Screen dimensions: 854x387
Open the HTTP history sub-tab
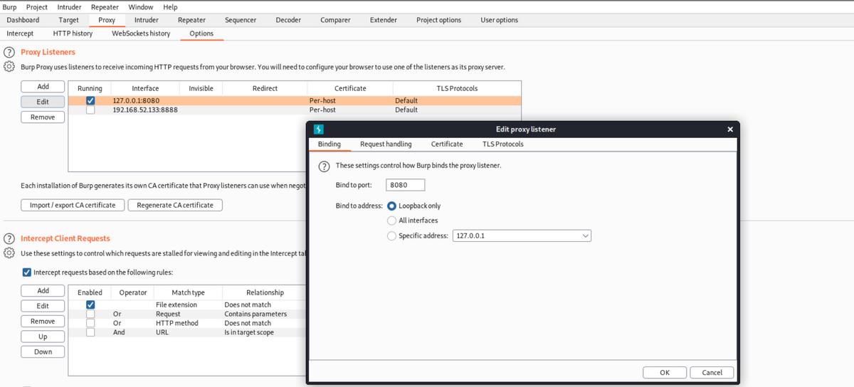click(73, 33)
